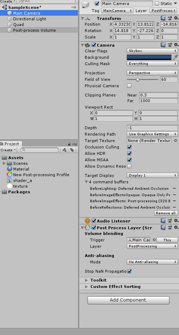The width and height of the screenshot is (179, 335).
Task: Collapse the 4 command buffers foldout
Action: pos(86,182)
